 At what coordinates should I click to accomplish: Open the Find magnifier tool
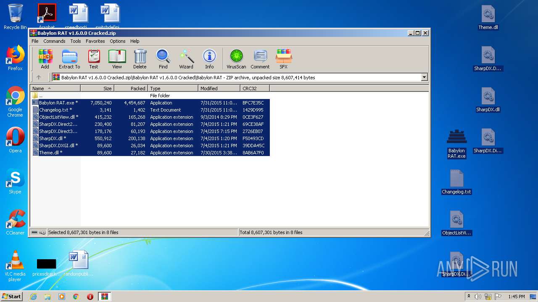point(163,59)
